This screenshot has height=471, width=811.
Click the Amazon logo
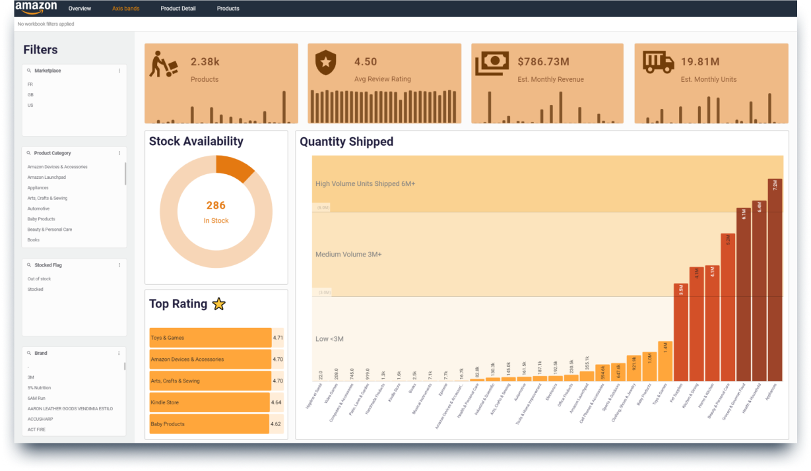pyautogui.click(x=36, y=8)
